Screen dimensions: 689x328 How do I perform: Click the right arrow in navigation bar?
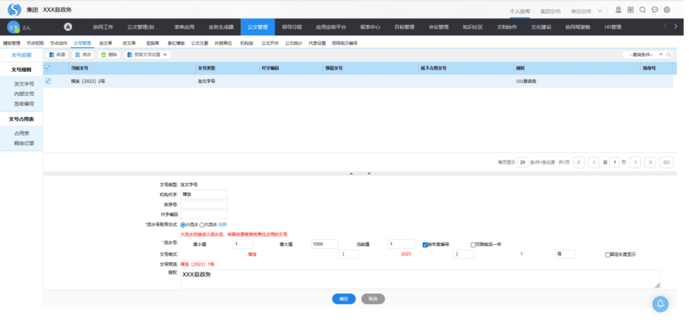pos(676,27)
